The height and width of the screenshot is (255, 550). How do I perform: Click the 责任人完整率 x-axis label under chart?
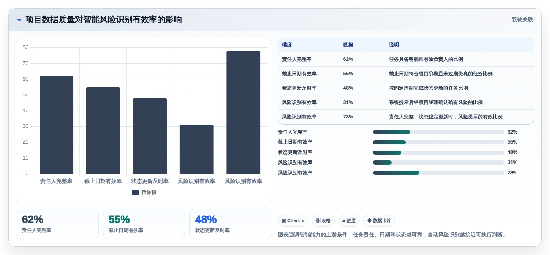[56, 181]
